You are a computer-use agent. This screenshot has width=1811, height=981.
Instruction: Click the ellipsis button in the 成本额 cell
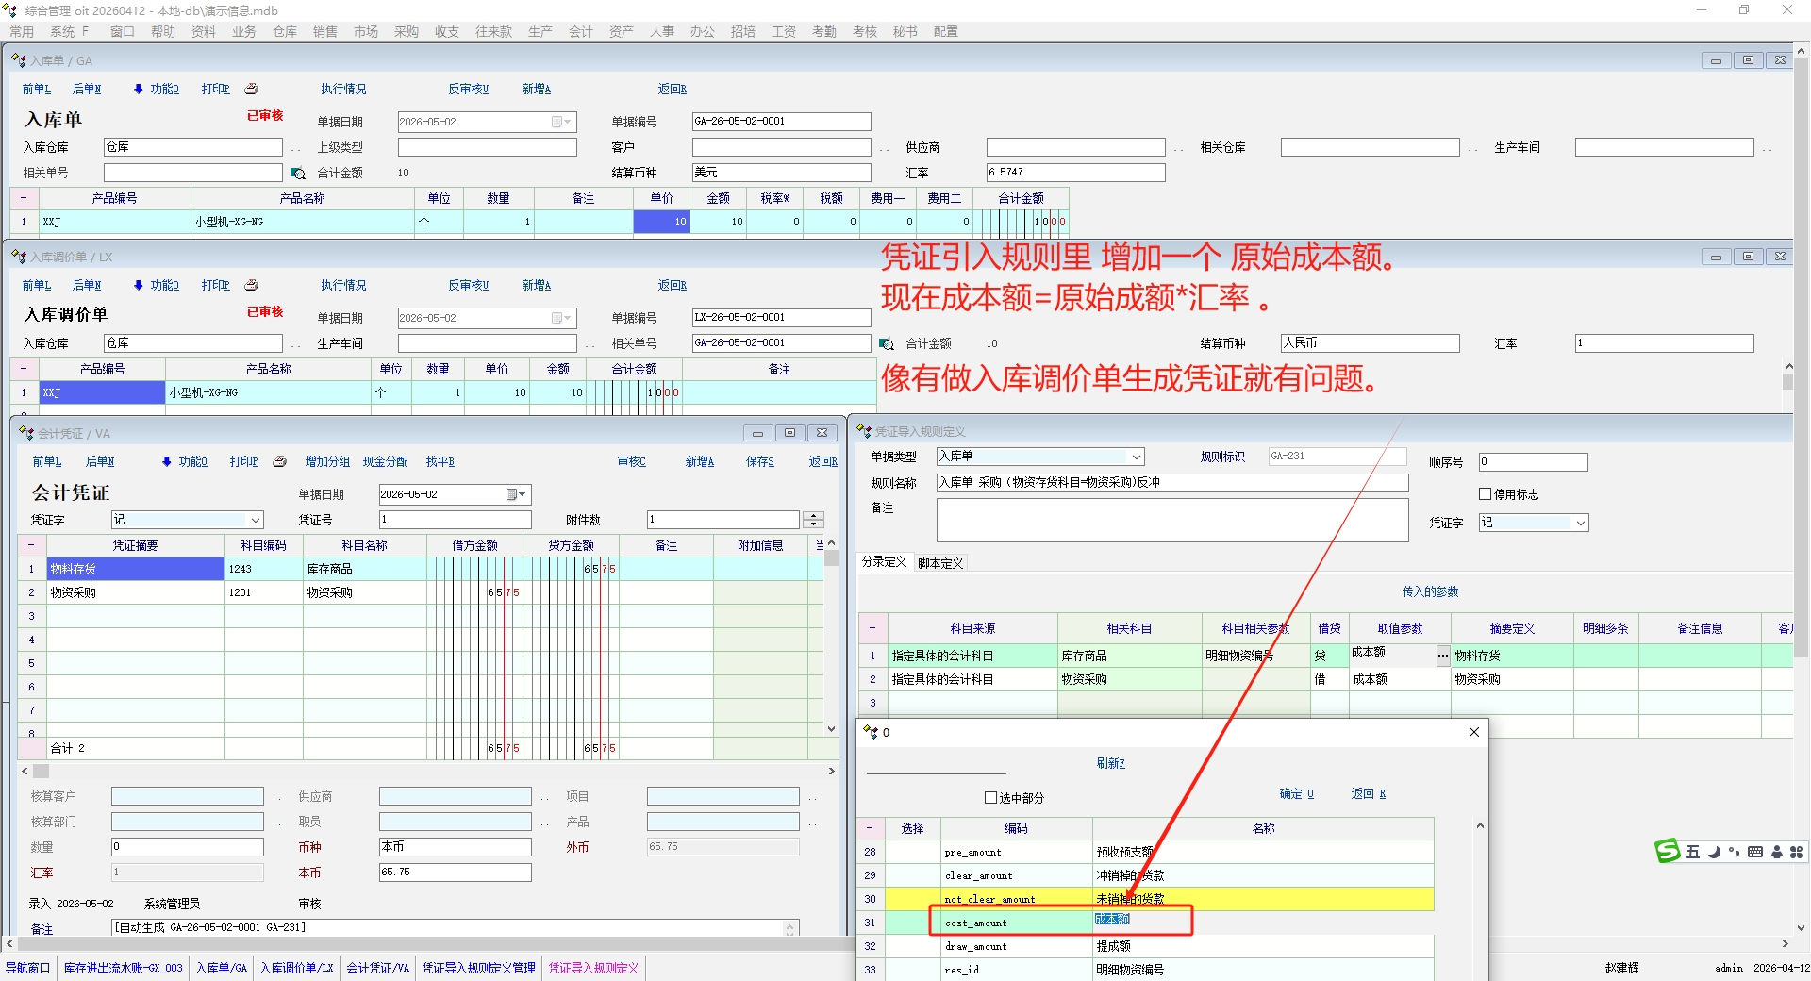[1442, 655]
